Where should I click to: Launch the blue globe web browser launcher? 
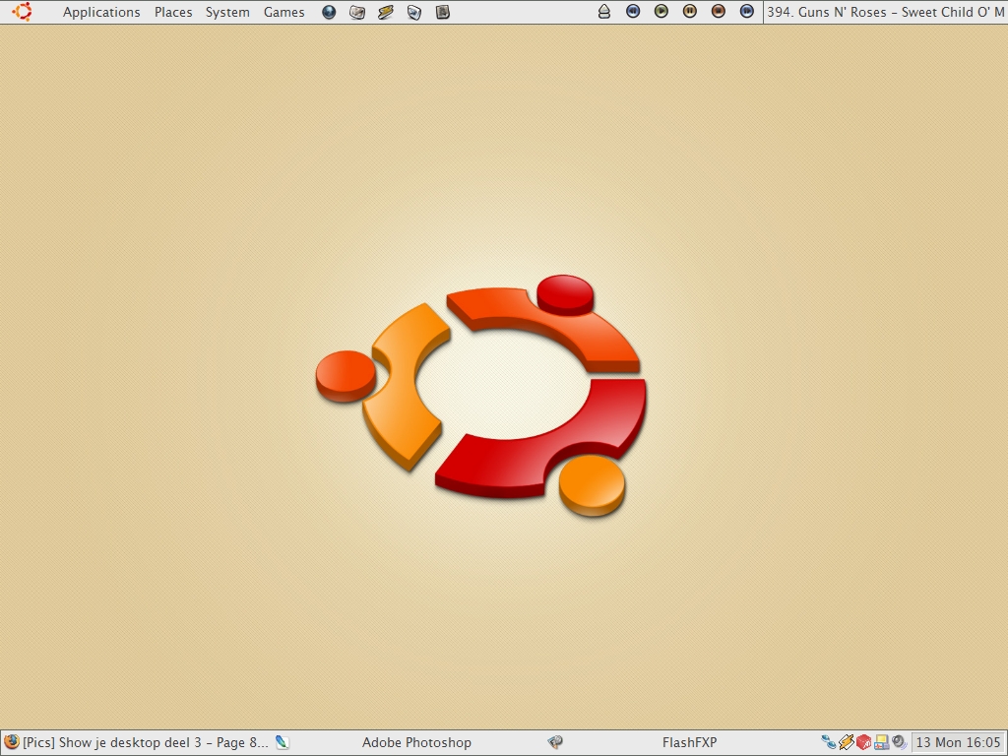(329, 12)
